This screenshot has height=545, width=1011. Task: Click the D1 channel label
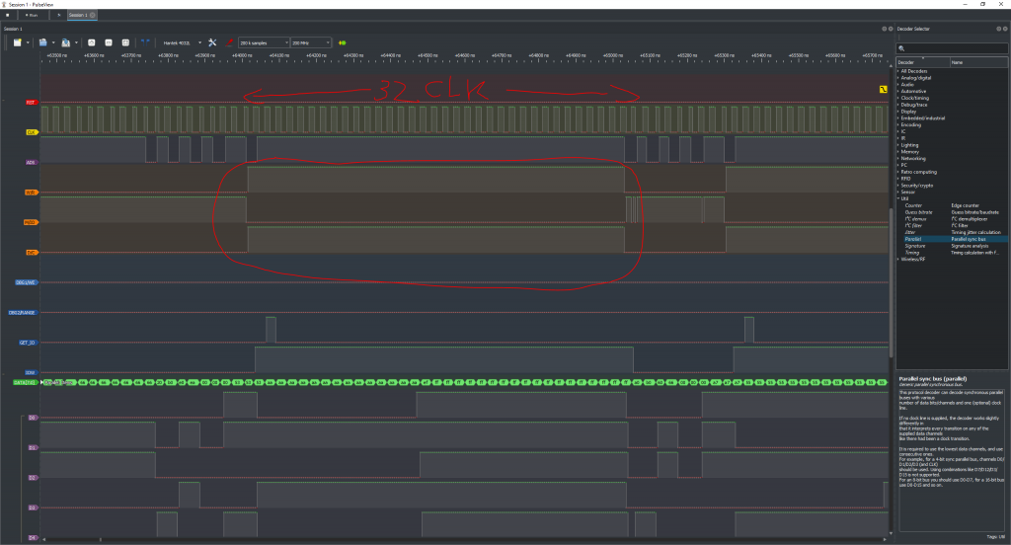pyautogui.click(x=33, y=447)
